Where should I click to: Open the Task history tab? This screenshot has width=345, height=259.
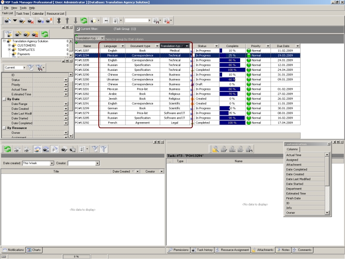click(202, 250)
